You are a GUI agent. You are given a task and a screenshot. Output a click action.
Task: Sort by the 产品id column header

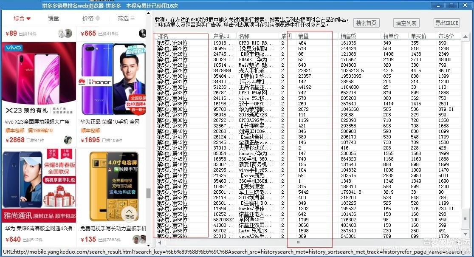224,36
